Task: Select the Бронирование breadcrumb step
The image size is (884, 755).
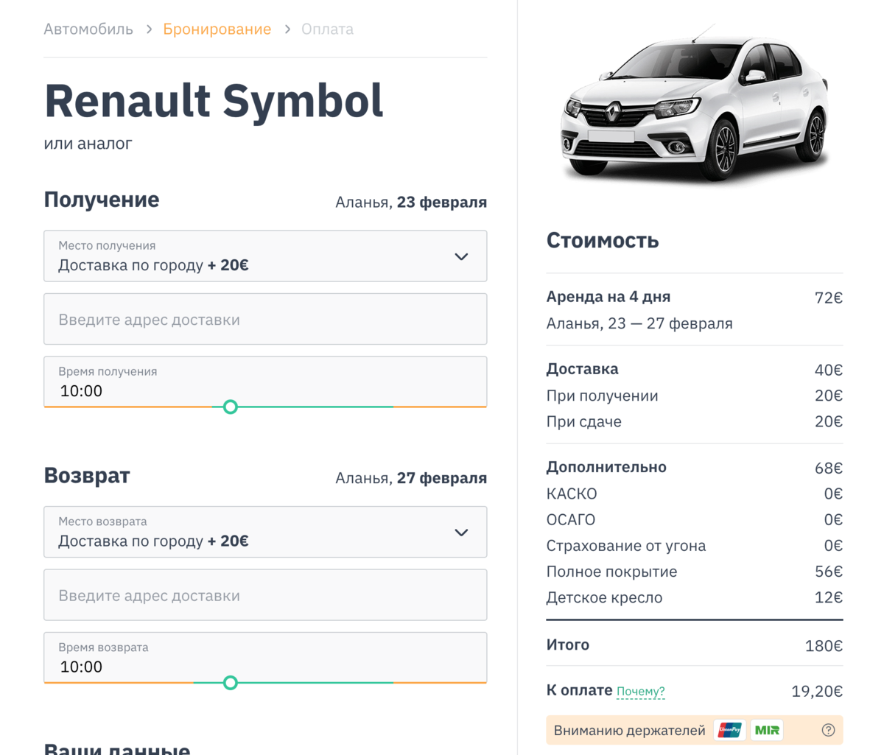Action: (217, 29)
